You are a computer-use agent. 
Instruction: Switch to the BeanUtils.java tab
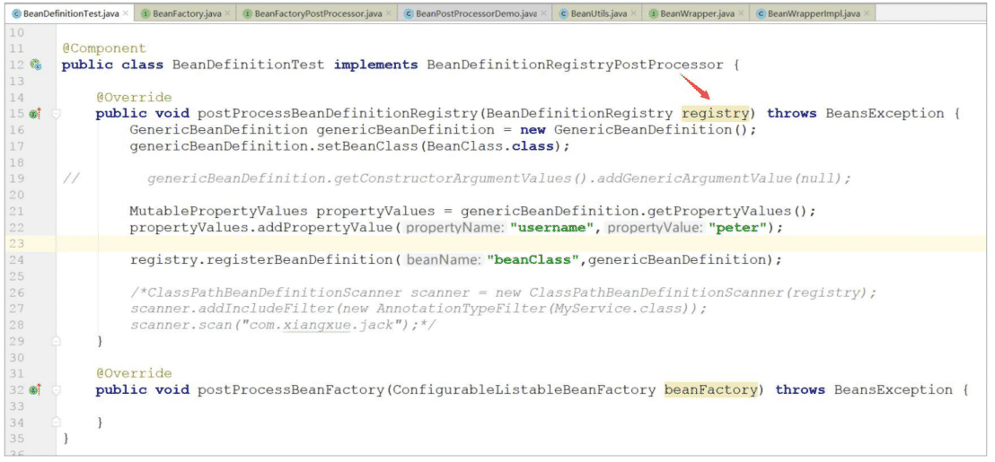point(596,13)
